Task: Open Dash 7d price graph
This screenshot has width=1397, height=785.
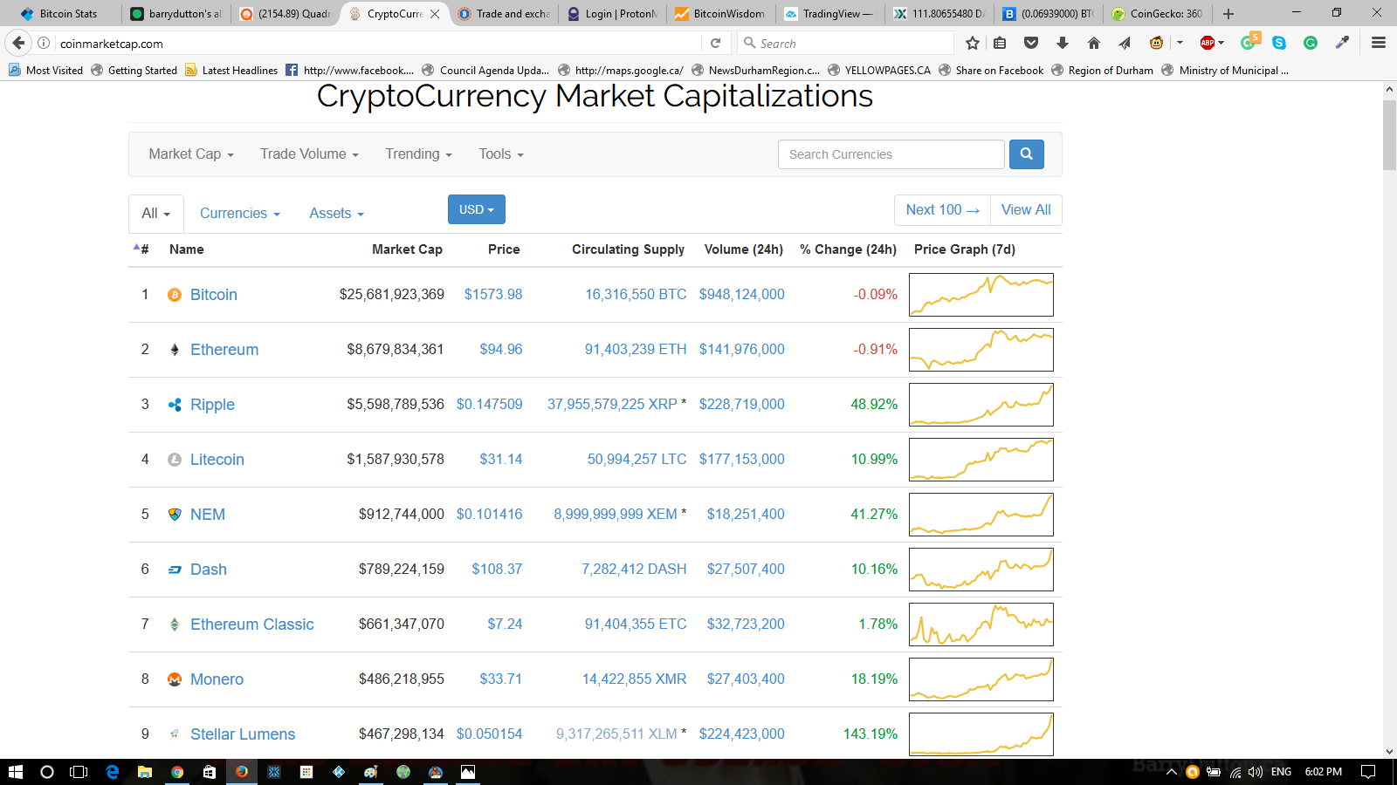Action: tap(981, 570)
